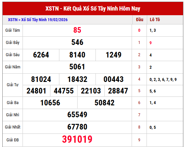This screenshot has width=184, height=147.
Task: Click the red title XSTN - Kết Quả Xổ Số Tây Ninh Hôm Nay
Action: pyautogui.click(x=93, y=9)
